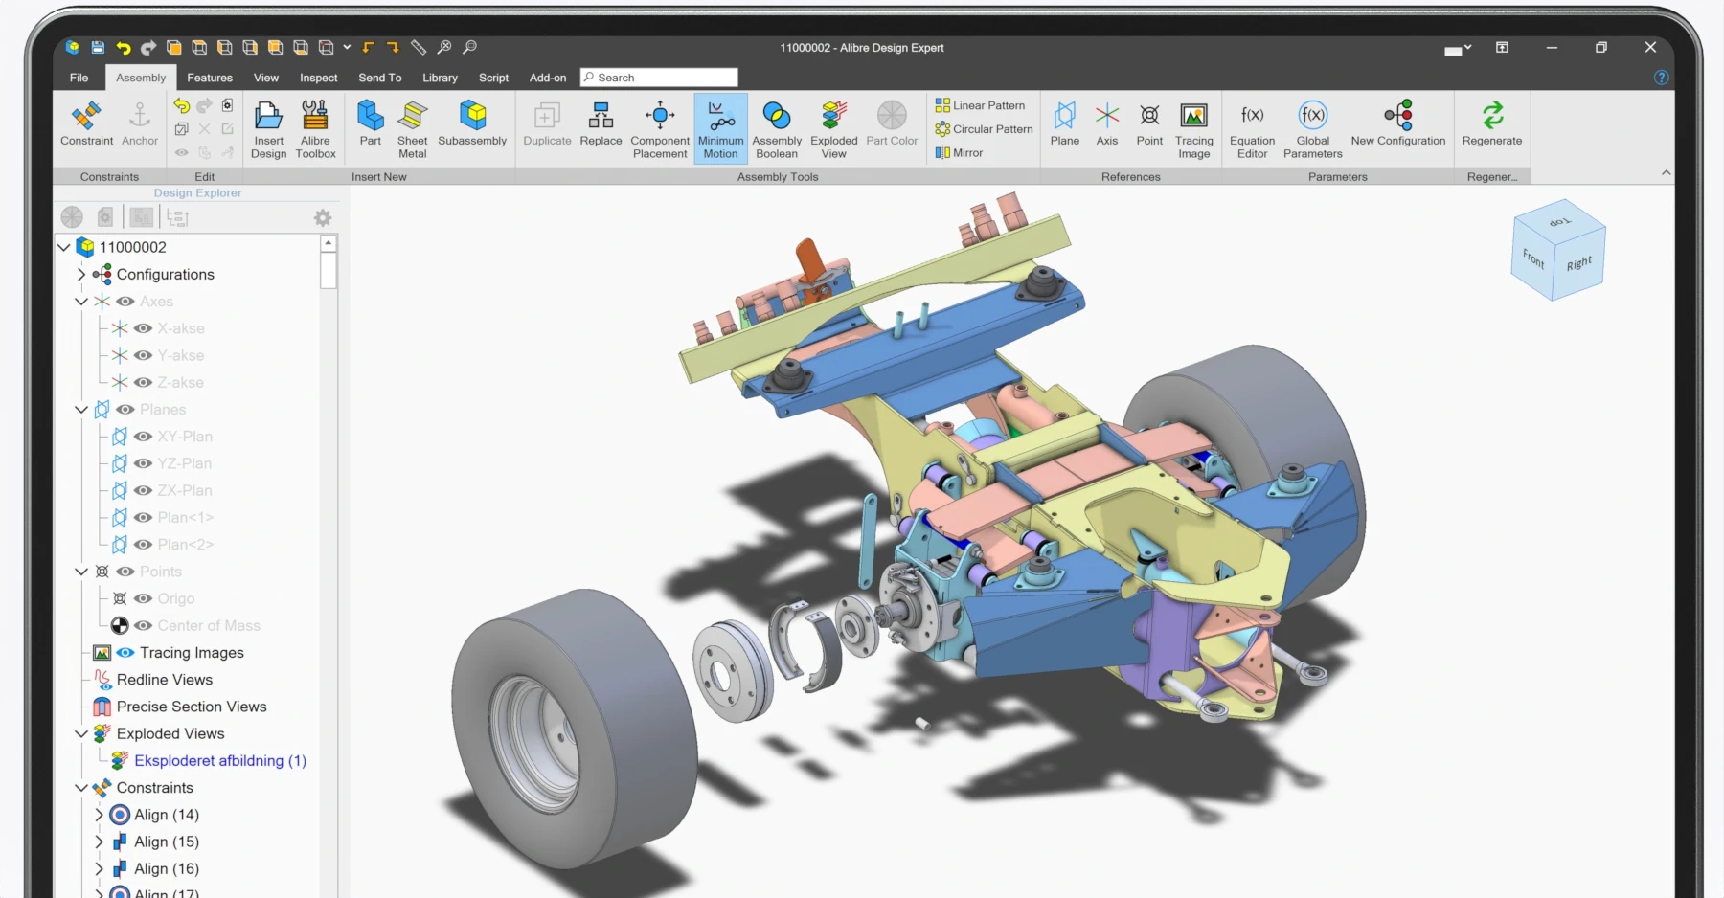Toggle visibility of Axes
Screen dimensions: 1724x898
pos(125,302)
